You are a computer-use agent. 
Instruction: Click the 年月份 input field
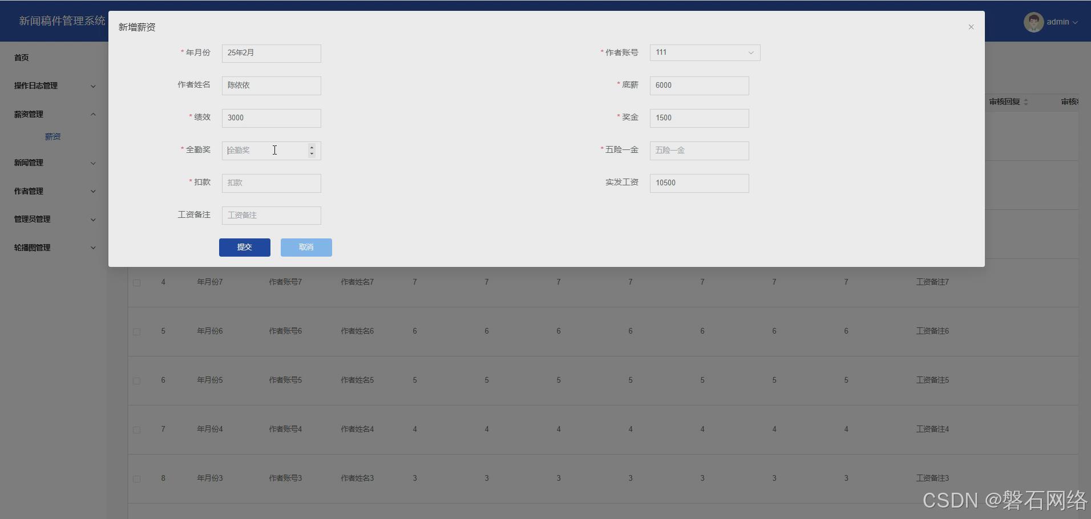tap(271, 53)
